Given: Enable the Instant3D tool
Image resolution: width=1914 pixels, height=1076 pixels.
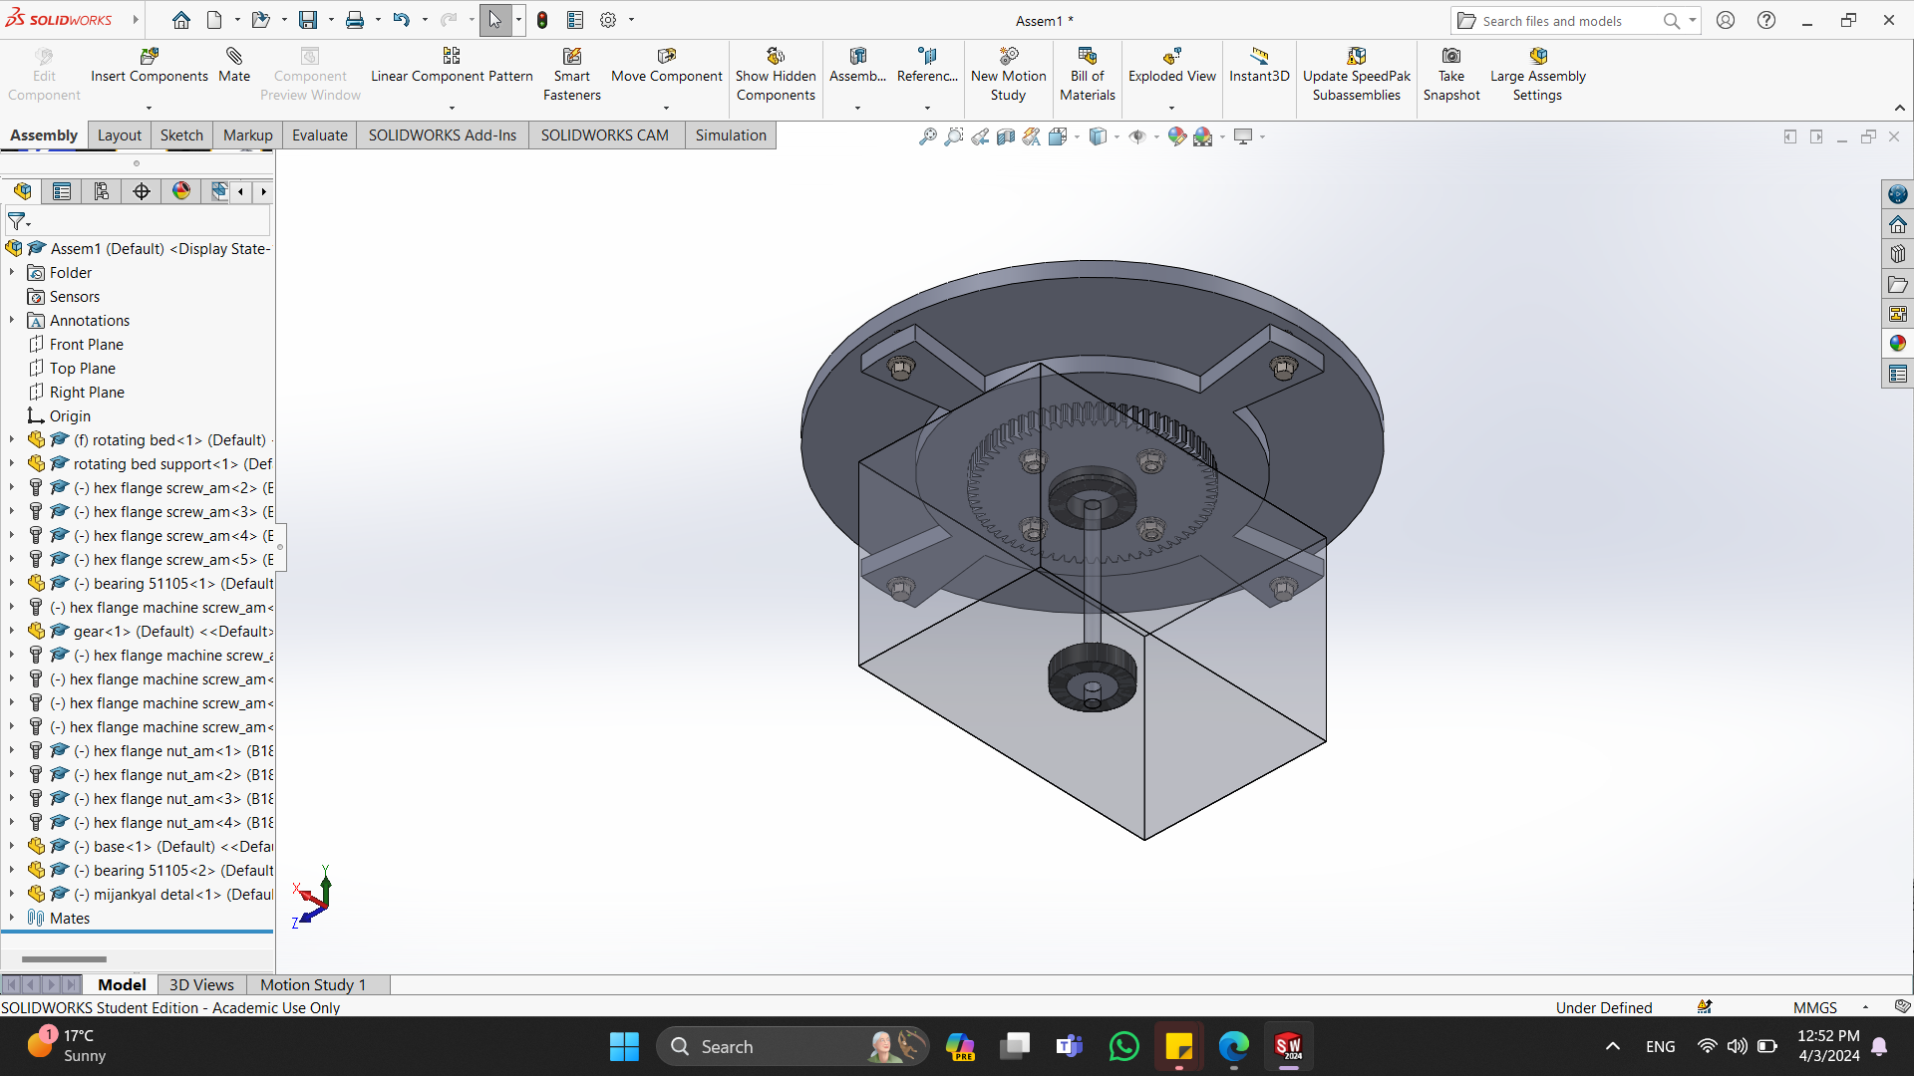Looking at the screenshot, I should click(x=1259, y=65).
